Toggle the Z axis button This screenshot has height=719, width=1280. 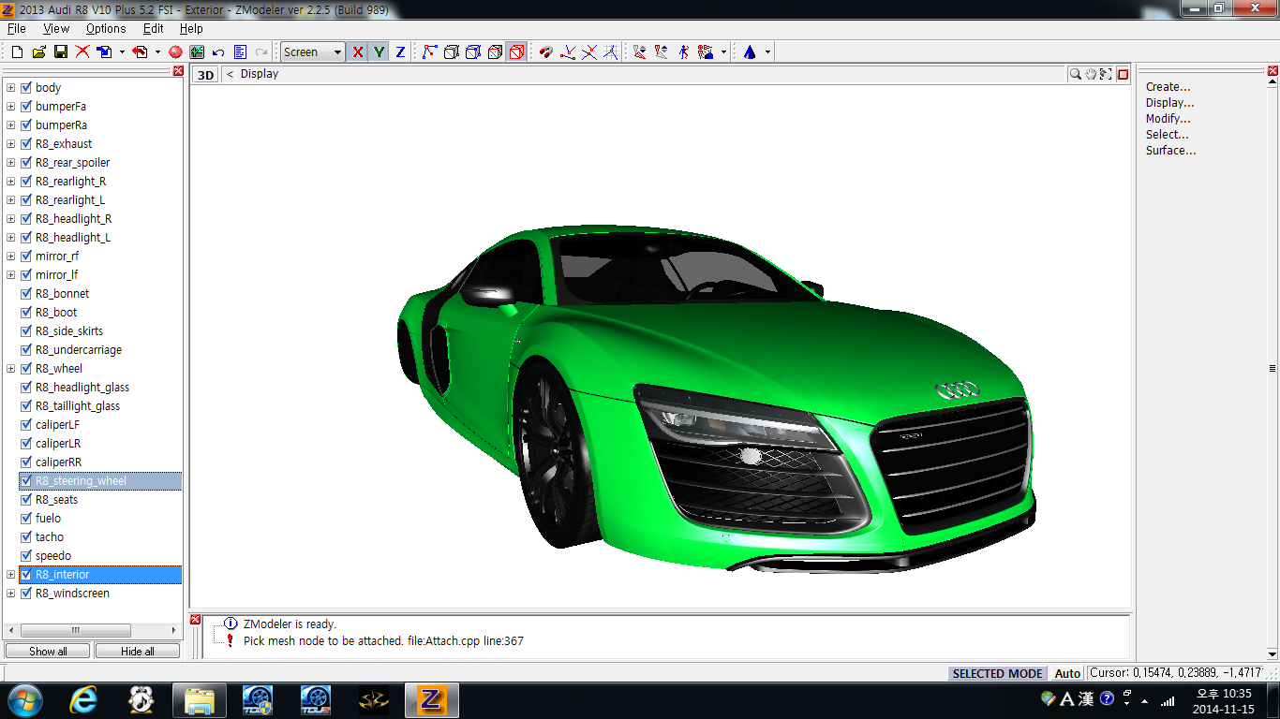[x=400, y=52]
